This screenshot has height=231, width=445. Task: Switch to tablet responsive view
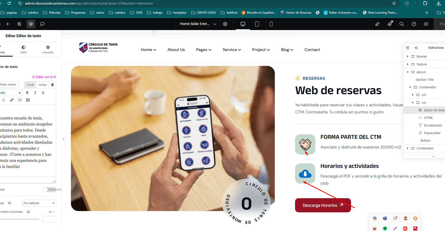tap(257, 24)
